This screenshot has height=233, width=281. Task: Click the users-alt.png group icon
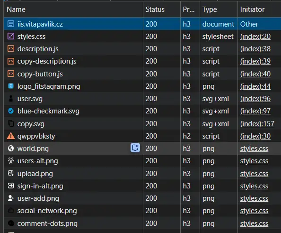[x=11, y=161]
